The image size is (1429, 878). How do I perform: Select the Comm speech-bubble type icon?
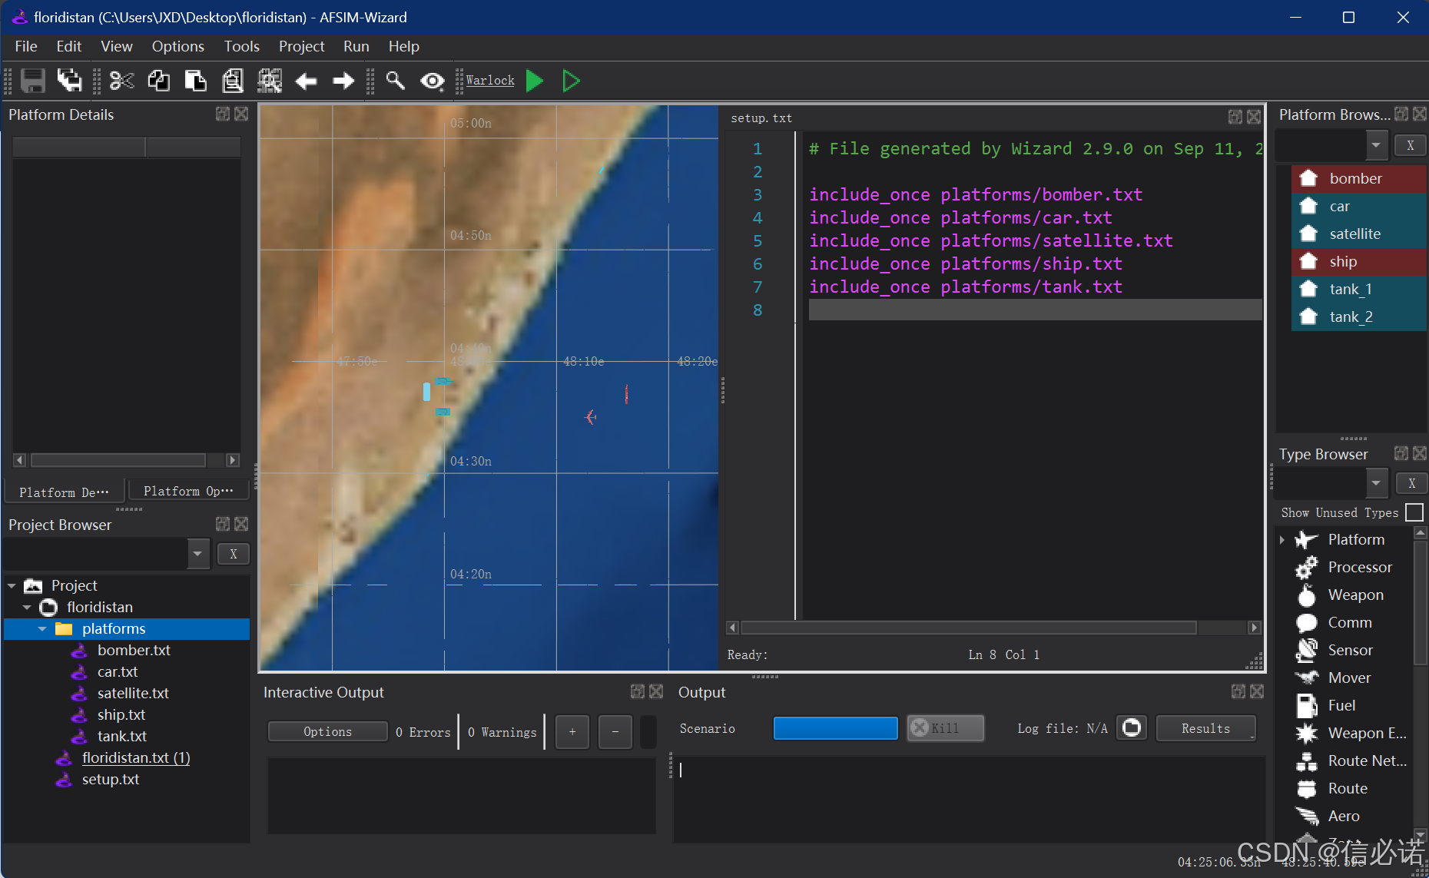click(1306, 623)
